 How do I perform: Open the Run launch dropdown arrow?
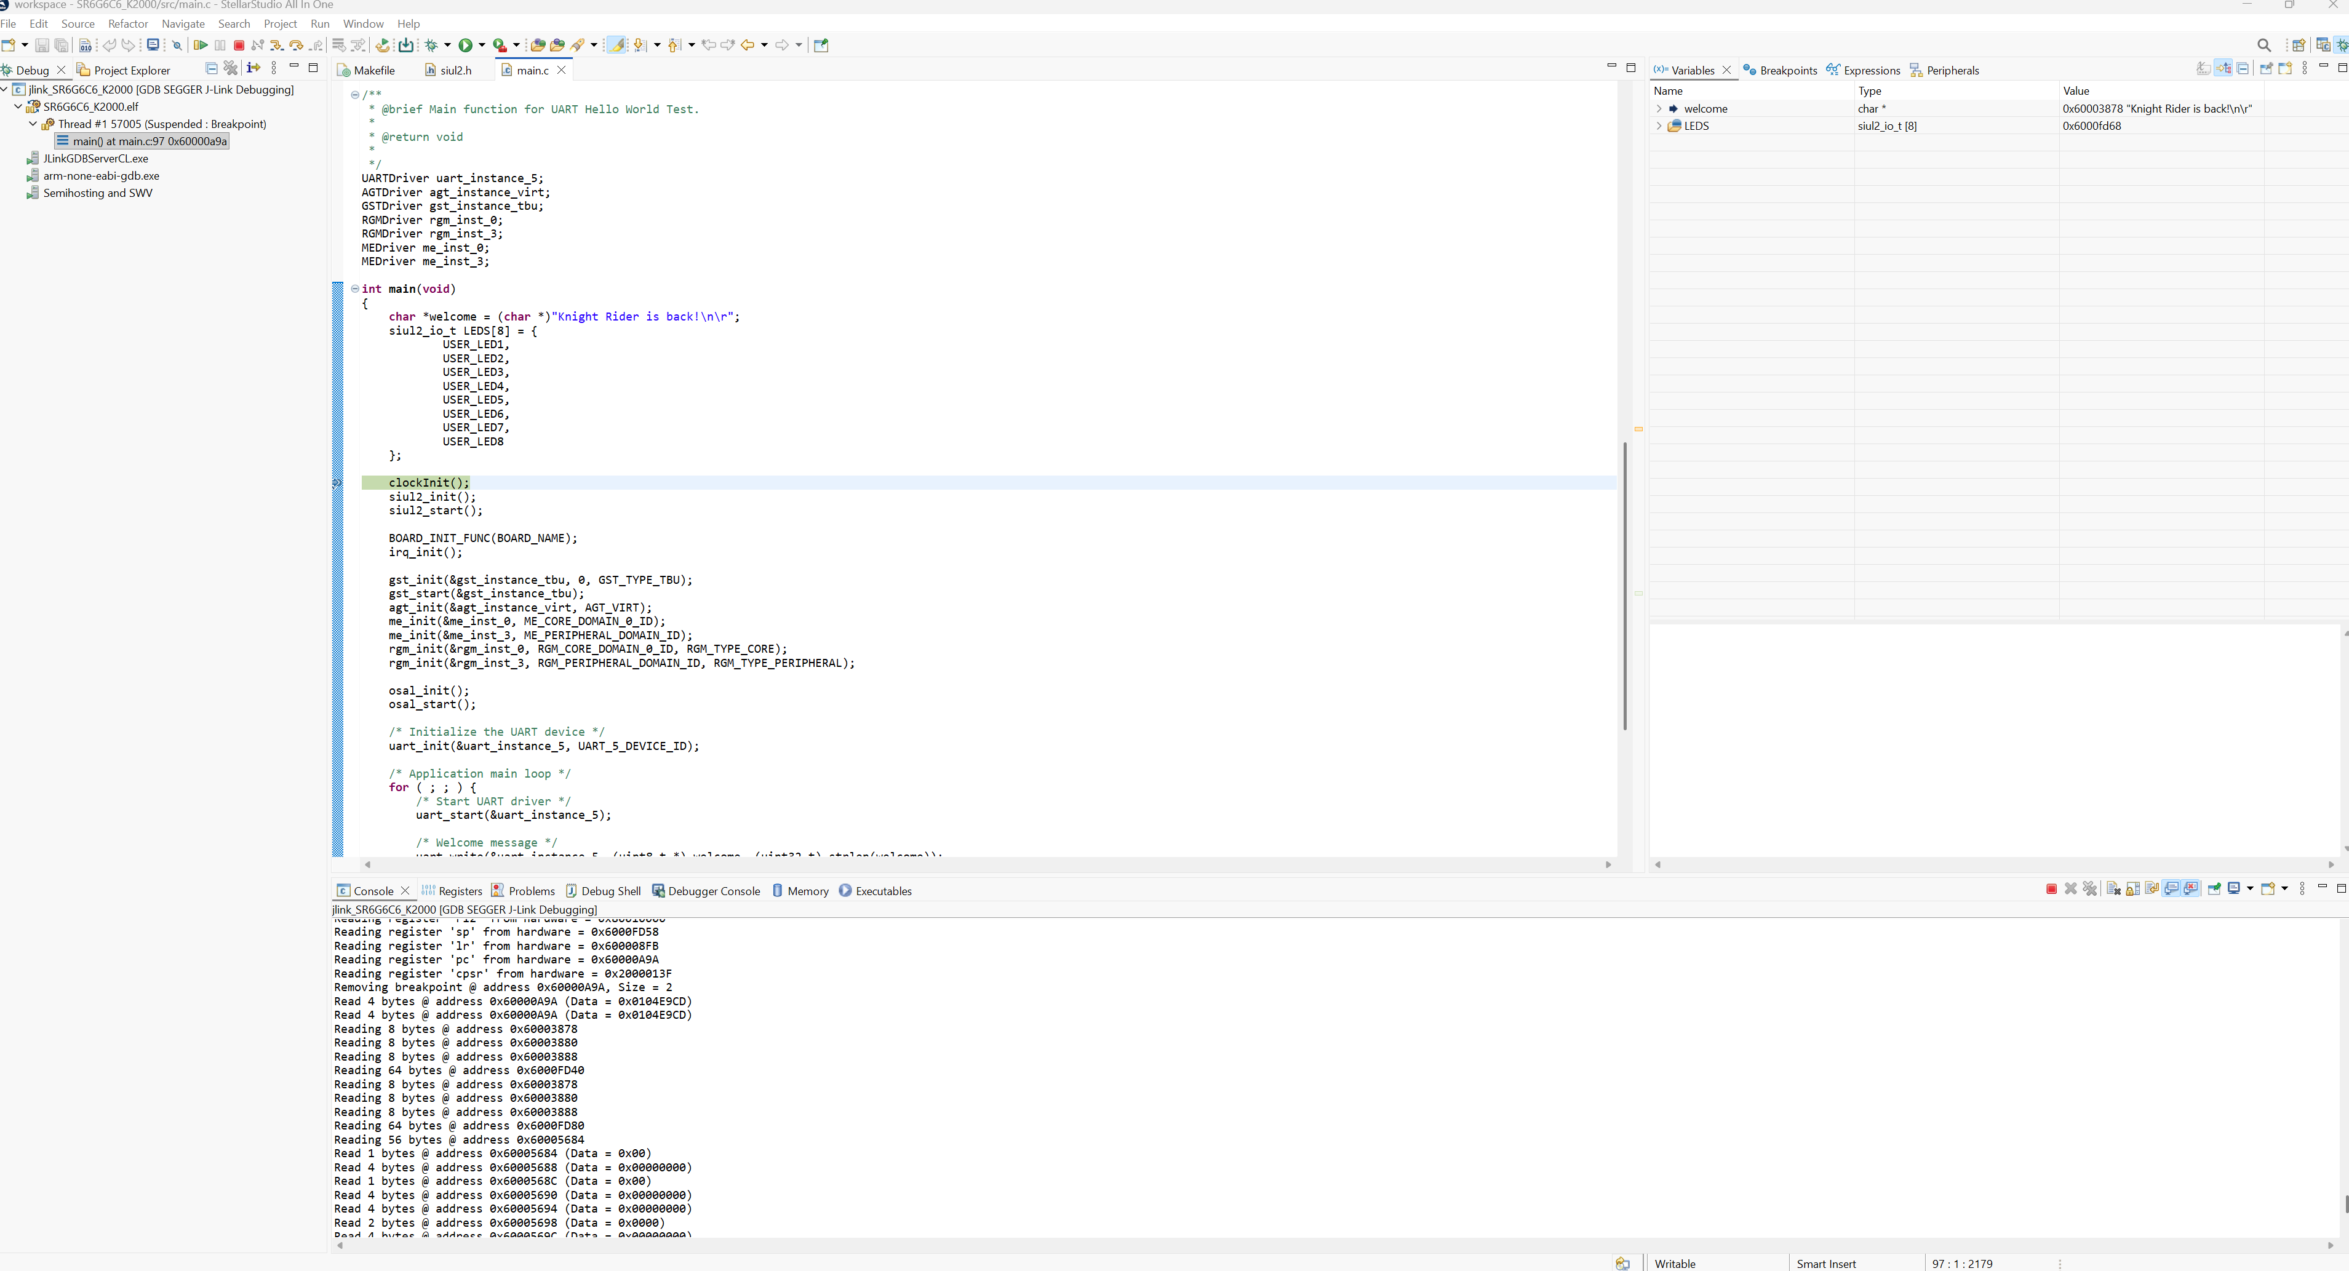(482, 45)
